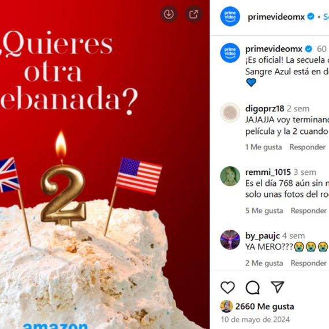Click the primevideomx username in caption
This screenshot has height=329, width=329.
point(274,49)
